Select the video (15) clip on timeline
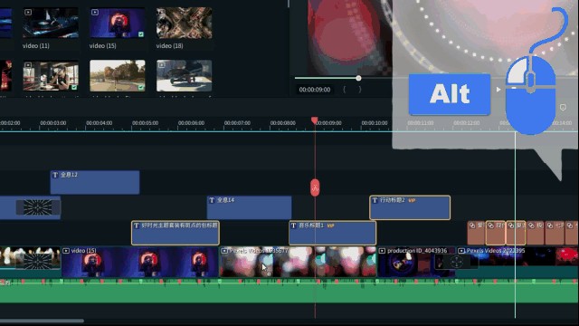The height and width of the screenshot is (326, 579). (140, 262)
